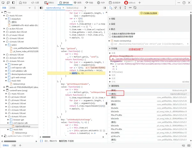Switch to the Console tab

click(x=49, y=3)
